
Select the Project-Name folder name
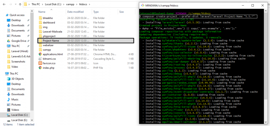51,41
